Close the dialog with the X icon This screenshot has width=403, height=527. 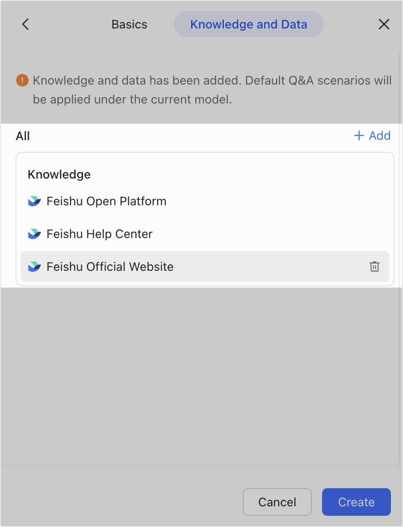(x=384, y=24)
